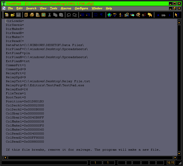Expand the Tools menu
This screenshot has height=166, width=183.
[x=54, y=8]
